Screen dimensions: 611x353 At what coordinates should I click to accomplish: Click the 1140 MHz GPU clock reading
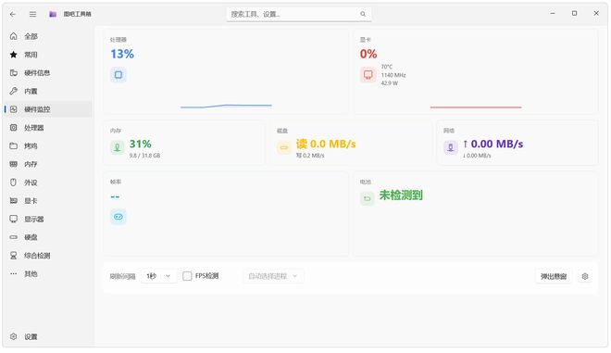point(393,75)
